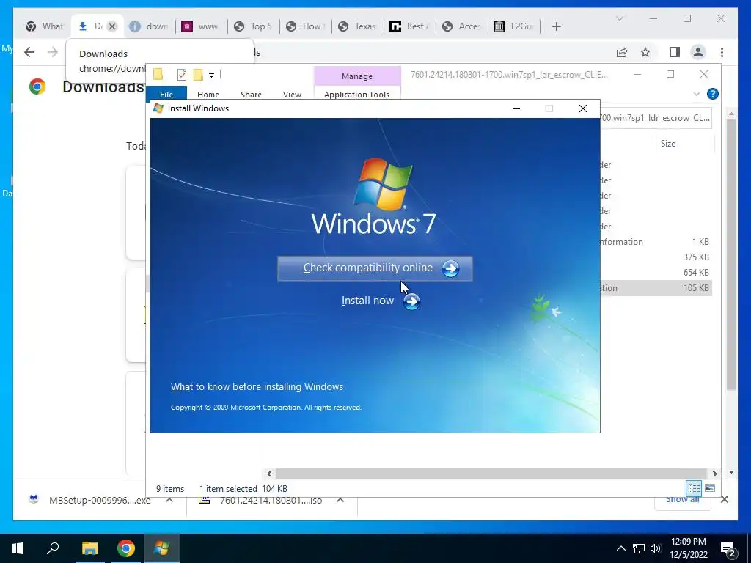Select the highlighted 105 KB file row
751x563 pixels.
point(655,287)
